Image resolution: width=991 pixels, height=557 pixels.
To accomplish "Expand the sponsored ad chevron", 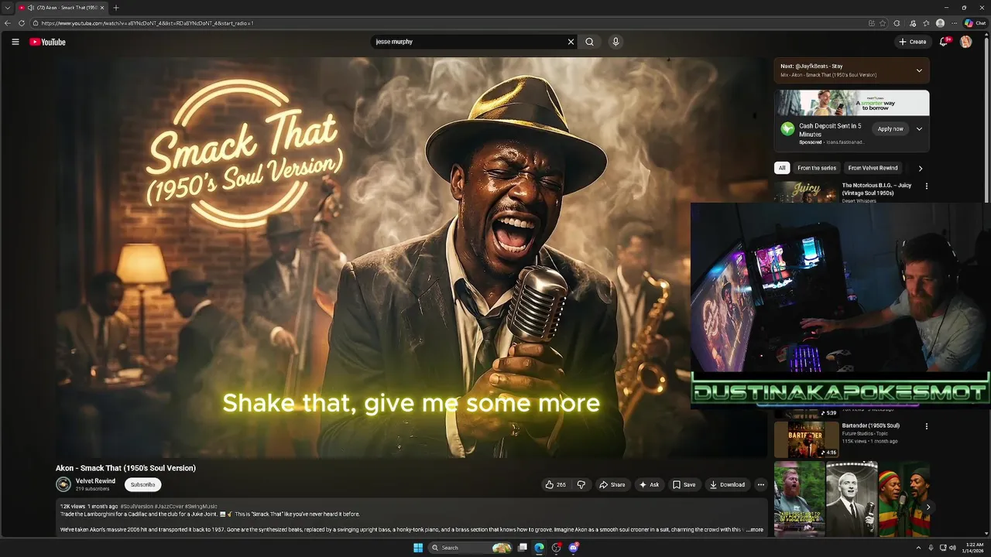I will point(919,129).
